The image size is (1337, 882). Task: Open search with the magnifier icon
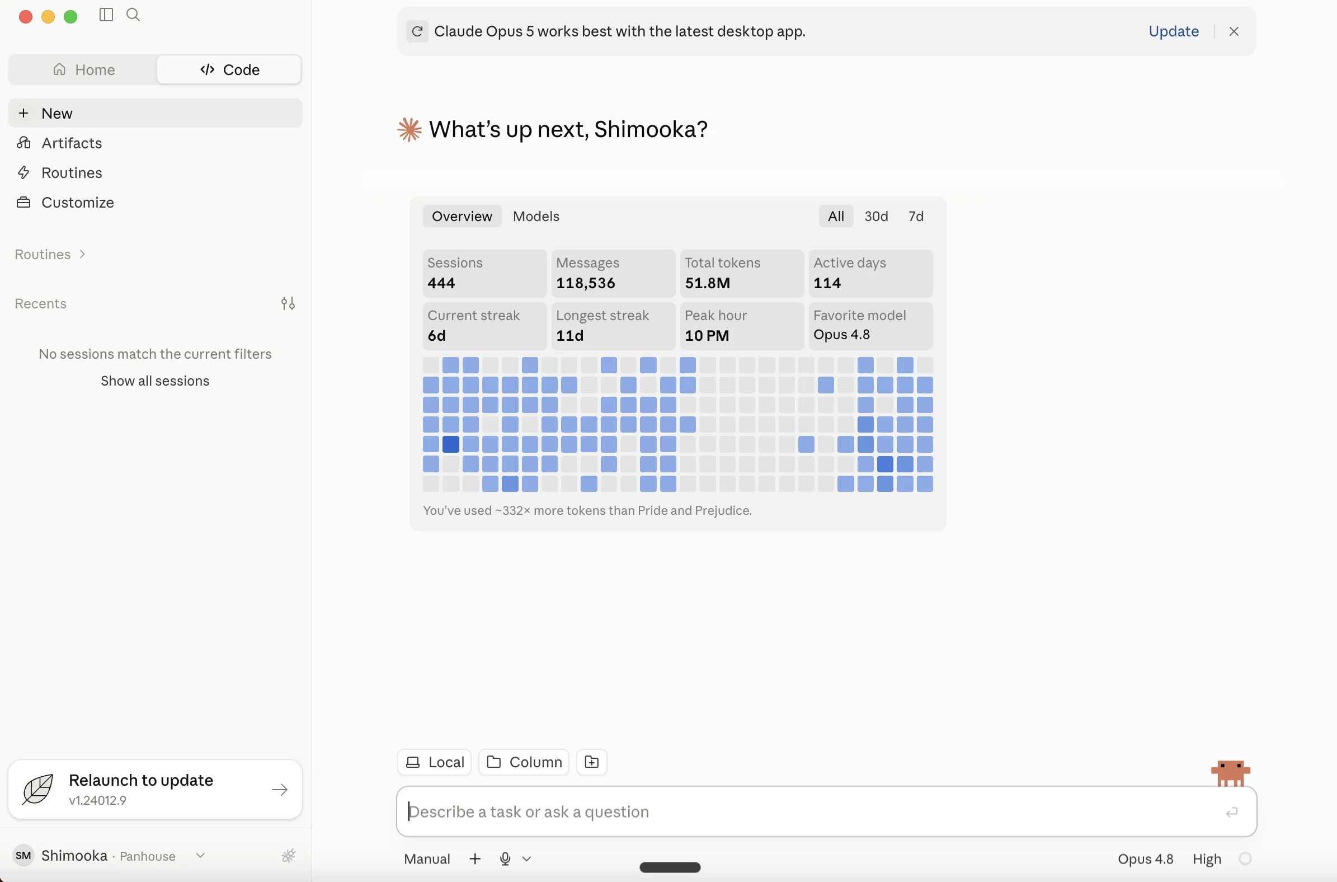click(x=133, y=15)
